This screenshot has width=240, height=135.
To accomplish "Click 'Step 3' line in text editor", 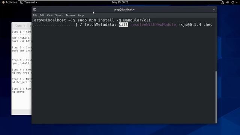I will pos(22,60).
